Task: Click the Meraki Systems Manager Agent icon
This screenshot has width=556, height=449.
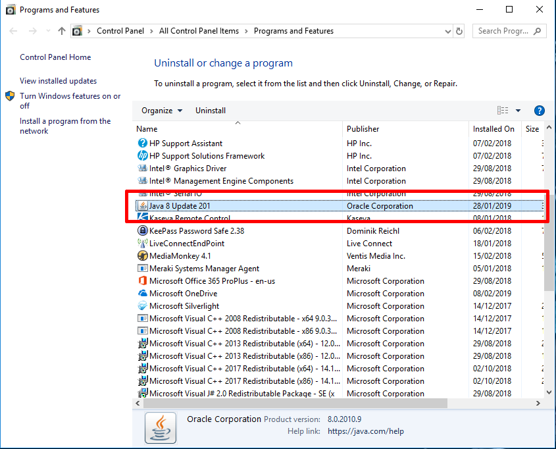Action: pyautogui.click(x=142, y=269)
